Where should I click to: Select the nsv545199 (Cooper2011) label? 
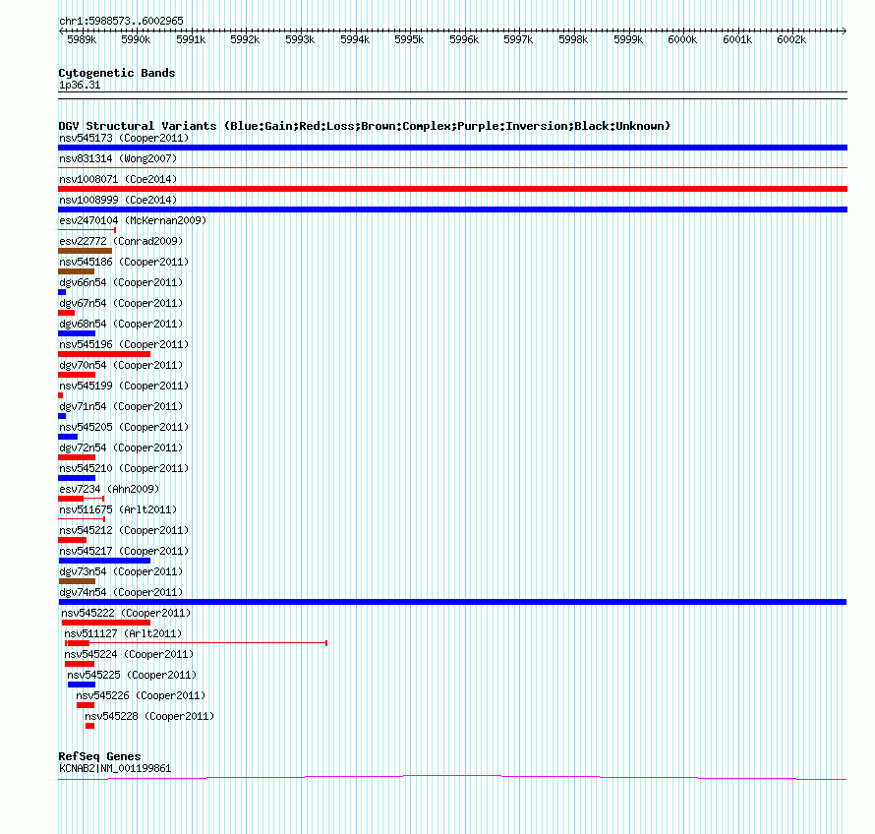click(x=124, y=386)
